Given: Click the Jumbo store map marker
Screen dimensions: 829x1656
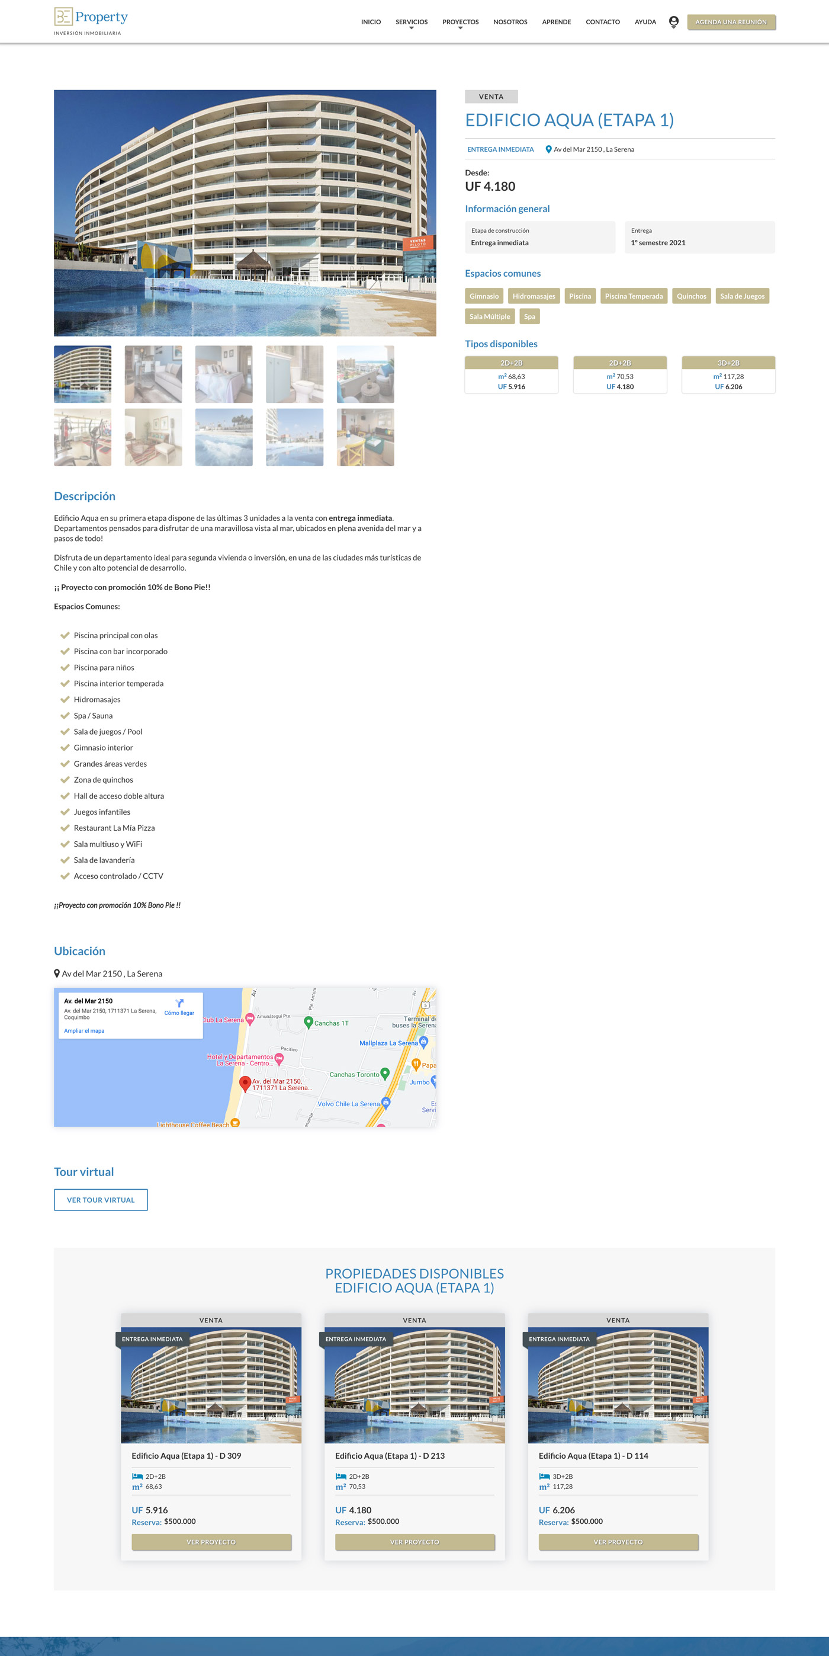Looking at the screenshot, I should coord(434,1081).
